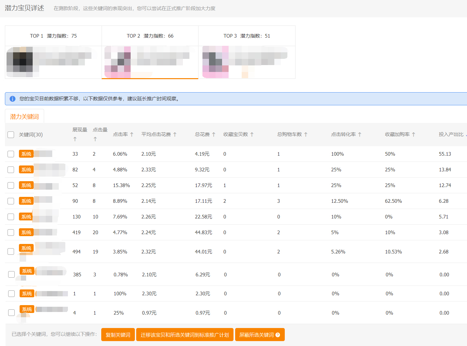Screen dimensions: 467x346
Task: Sort by 收藏宝贝数 arrow icon
Action: coord(252,134)
